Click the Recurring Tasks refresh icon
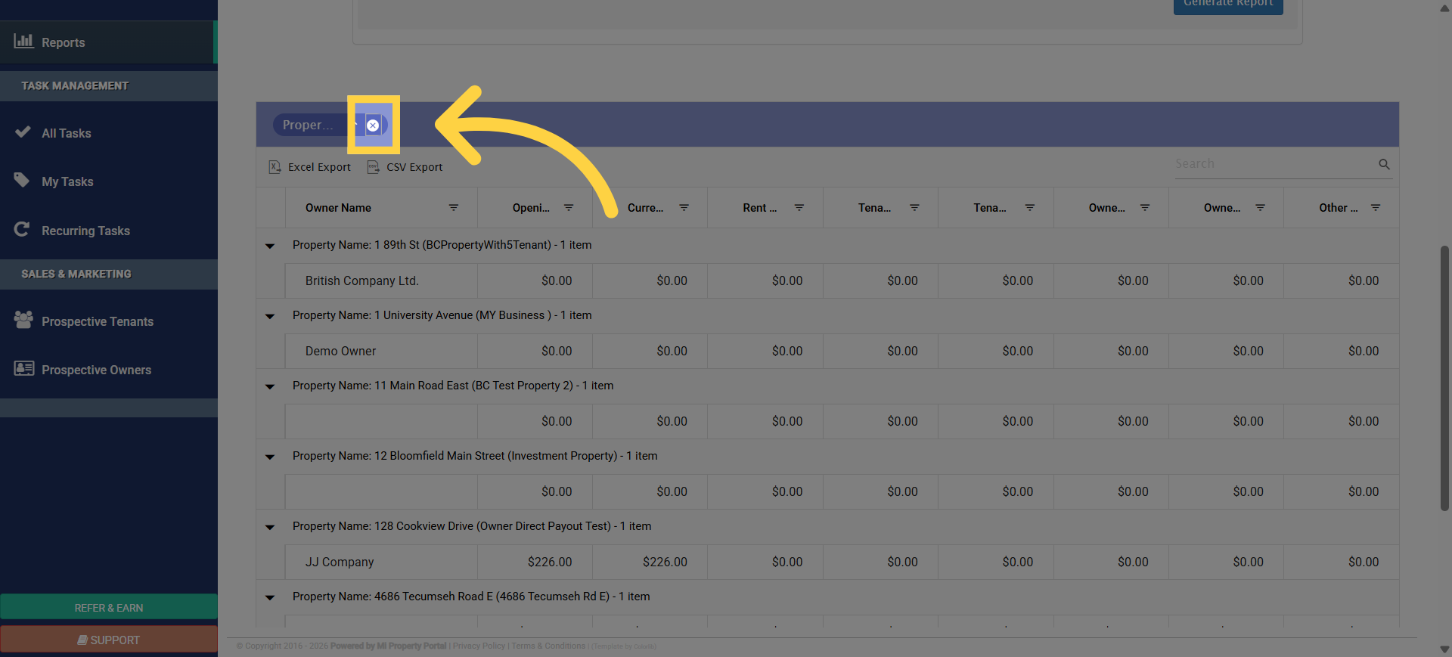 [22, 229]
